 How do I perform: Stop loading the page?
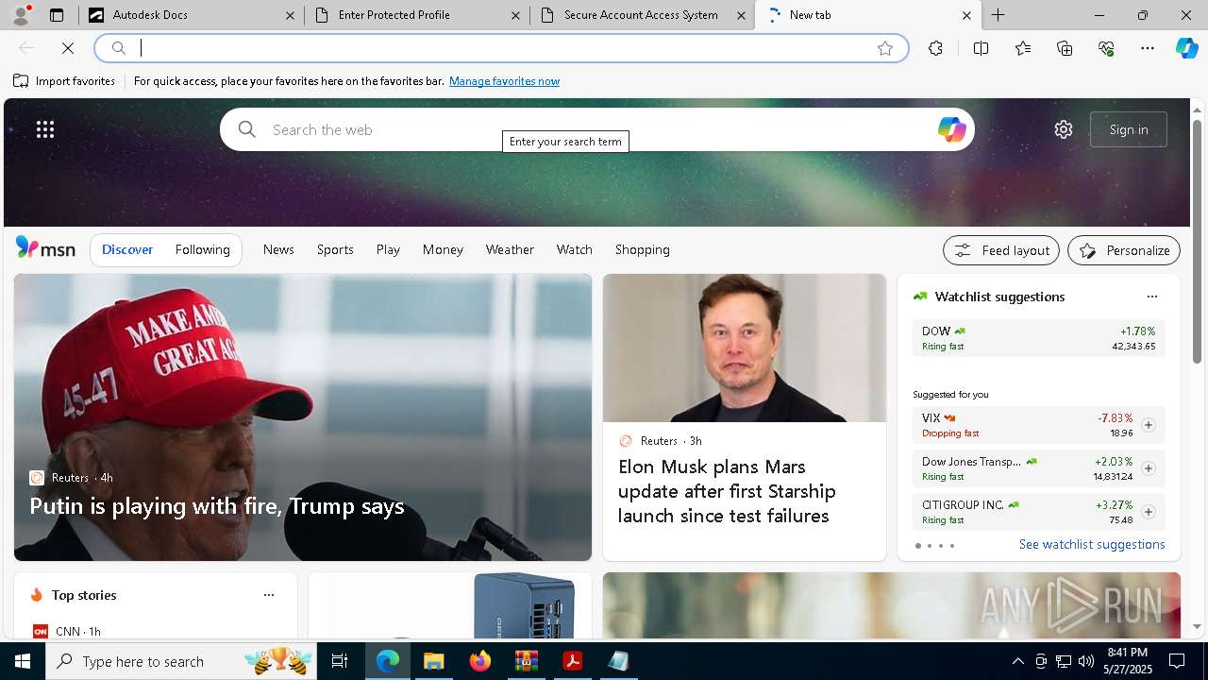coord(68,48)
